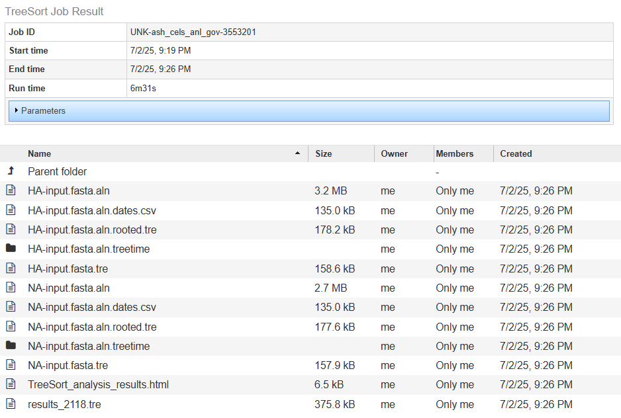Image resolution: width=621 pixels, height=418 pixels.
Task: Select TreeSort_analysis_results.html file name
Action: click(x=98, y=385)
